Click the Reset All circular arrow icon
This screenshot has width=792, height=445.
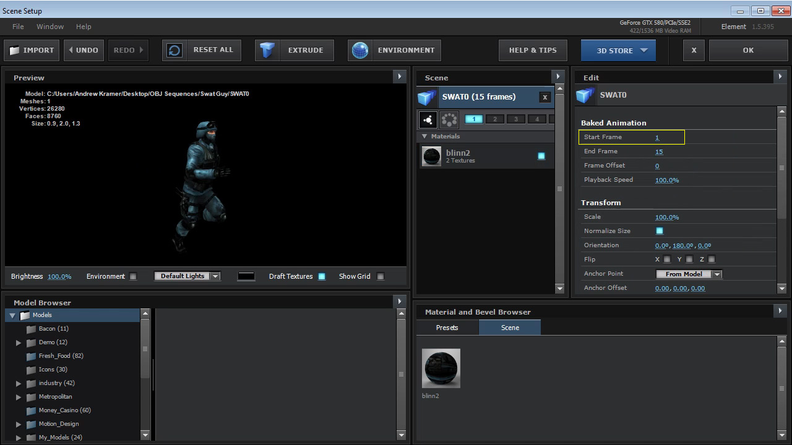tap(175, 51)
